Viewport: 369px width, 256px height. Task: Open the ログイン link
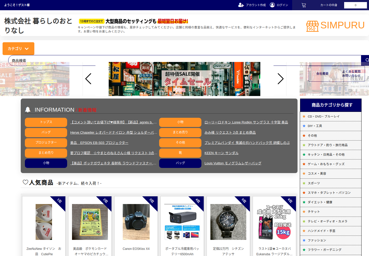(x=282, y=5)
